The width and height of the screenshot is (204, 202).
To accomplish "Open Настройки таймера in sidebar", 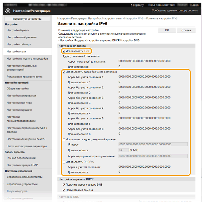I will click(19, 44).
